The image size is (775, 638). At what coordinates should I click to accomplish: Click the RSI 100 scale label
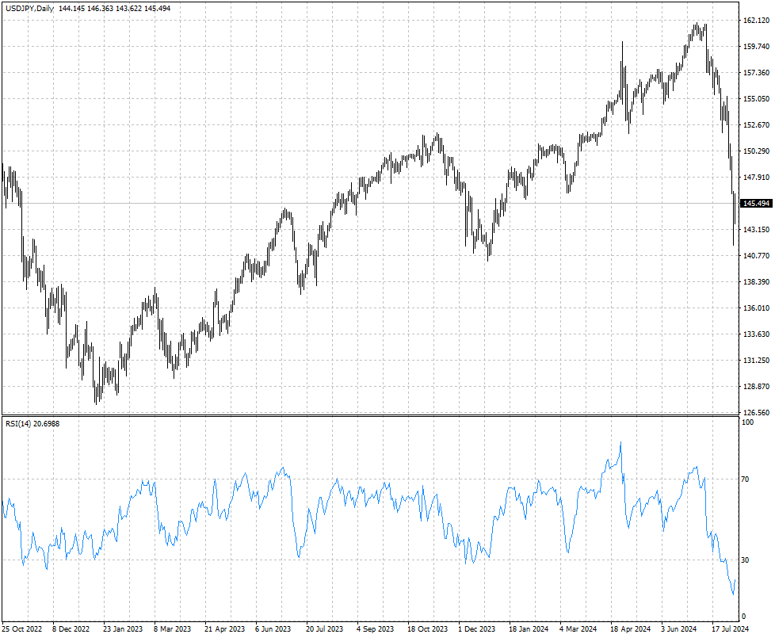pos(746,424)
